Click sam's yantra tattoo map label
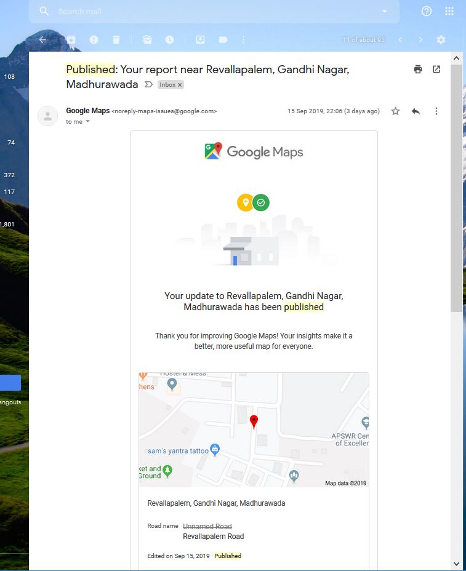 178,451
